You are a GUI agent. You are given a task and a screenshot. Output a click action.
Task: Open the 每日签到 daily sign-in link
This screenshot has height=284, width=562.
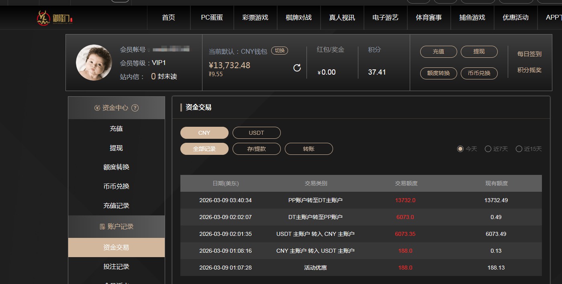[x=529, y=54]
